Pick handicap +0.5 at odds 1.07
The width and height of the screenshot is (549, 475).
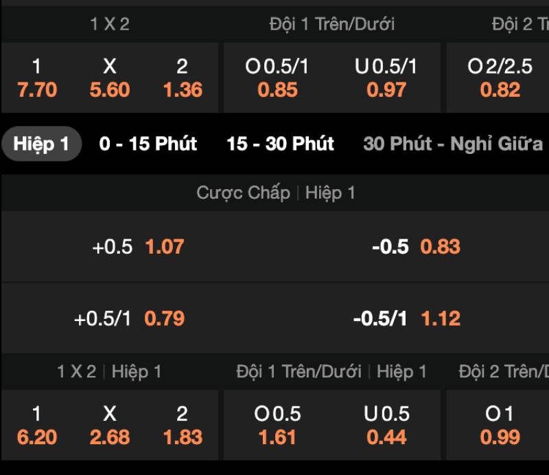coord(138,247)
